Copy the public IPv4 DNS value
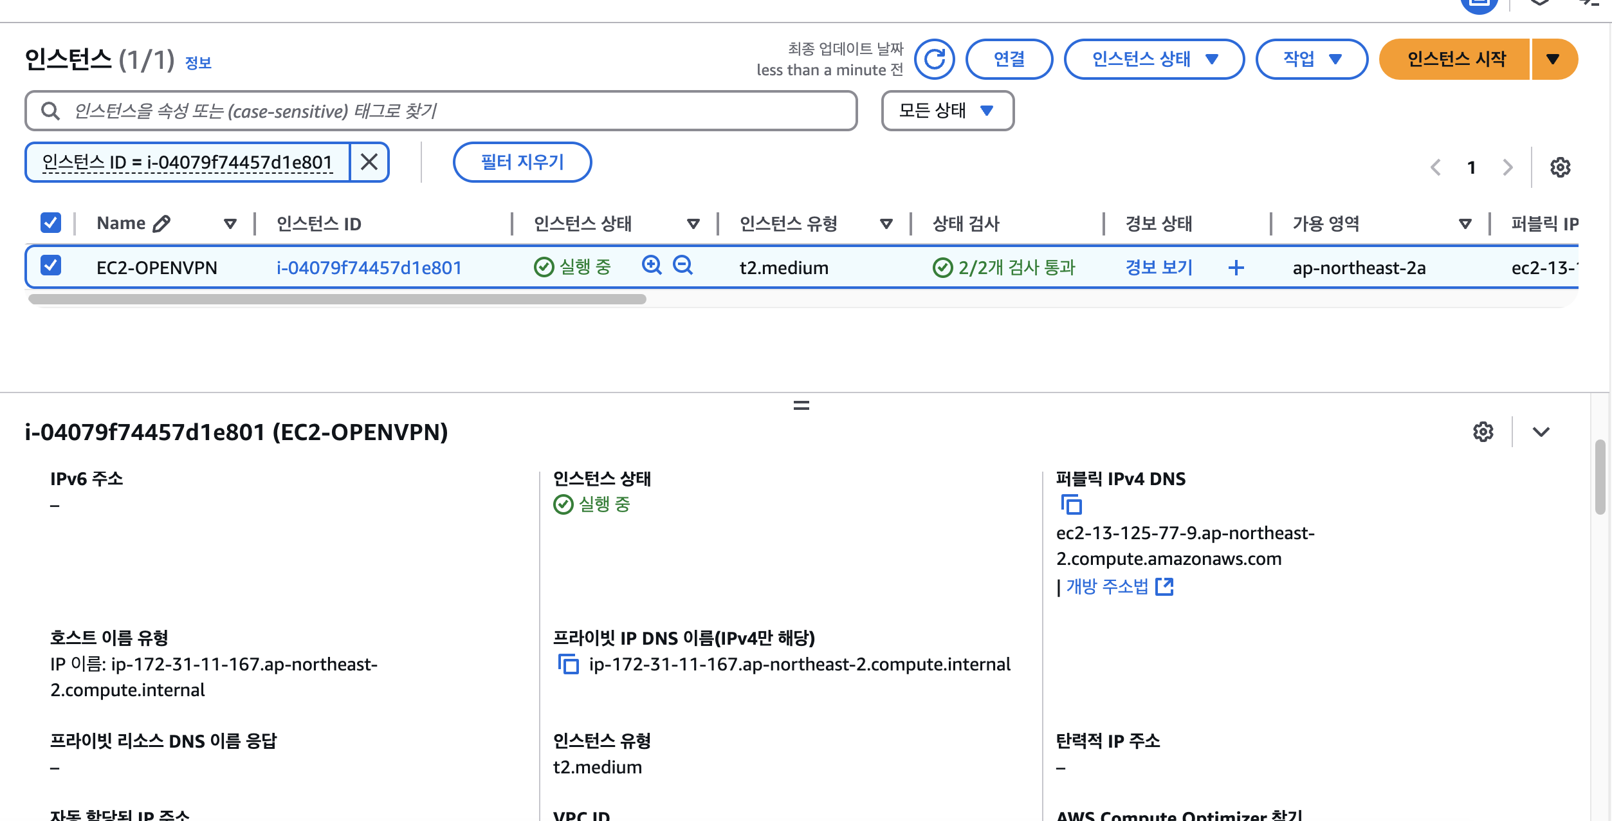 pos(1071,505)
